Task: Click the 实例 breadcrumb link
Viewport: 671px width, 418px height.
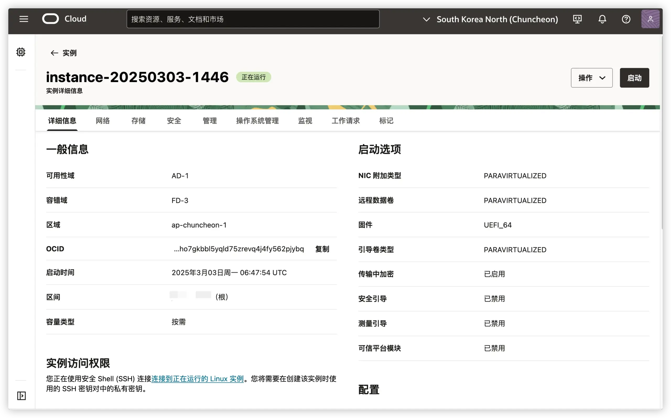Action: click(70, 53)
